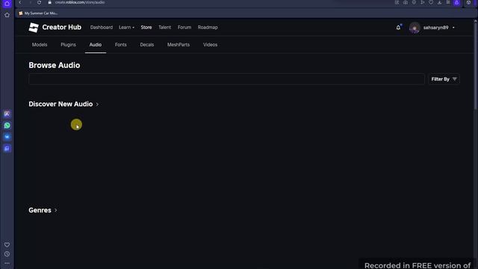Click the Discover New Audio heading

(x=60, y=105)
